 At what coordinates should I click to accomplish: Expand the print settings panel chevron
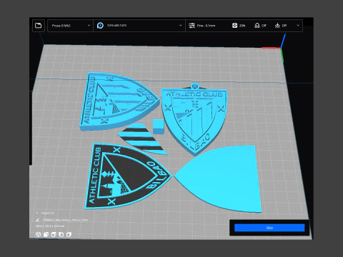pyautogui.click(x=298, y=25)
